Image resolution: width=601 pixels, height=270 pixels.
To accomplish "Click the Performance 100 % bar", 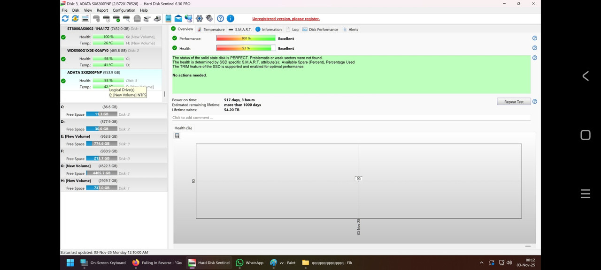I will 246,38.
